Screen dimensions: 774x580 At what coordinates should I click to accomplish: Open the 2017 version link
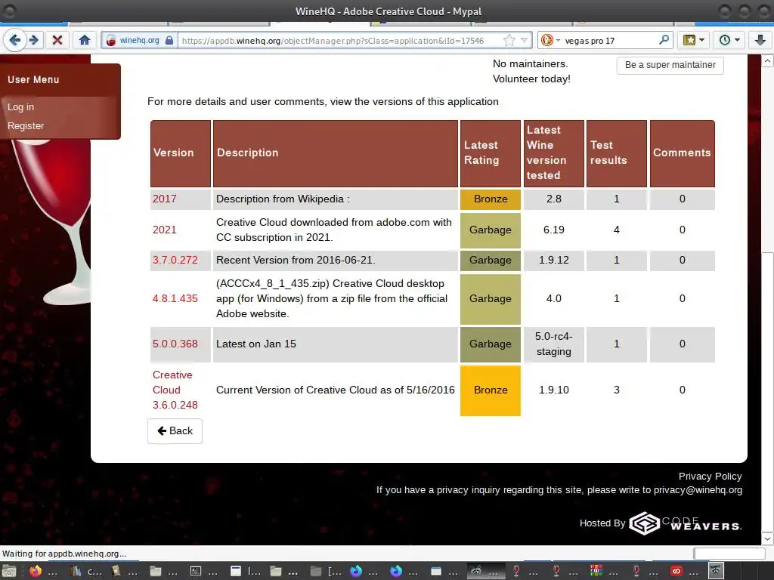point(164,199)
